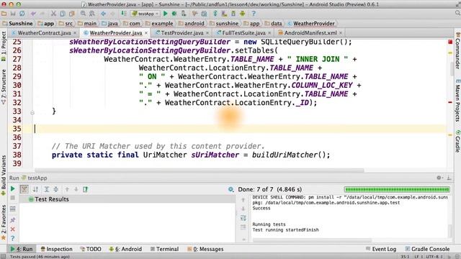
Task: Click the Synchronize toolbar icon
Action: coord(22,14)
